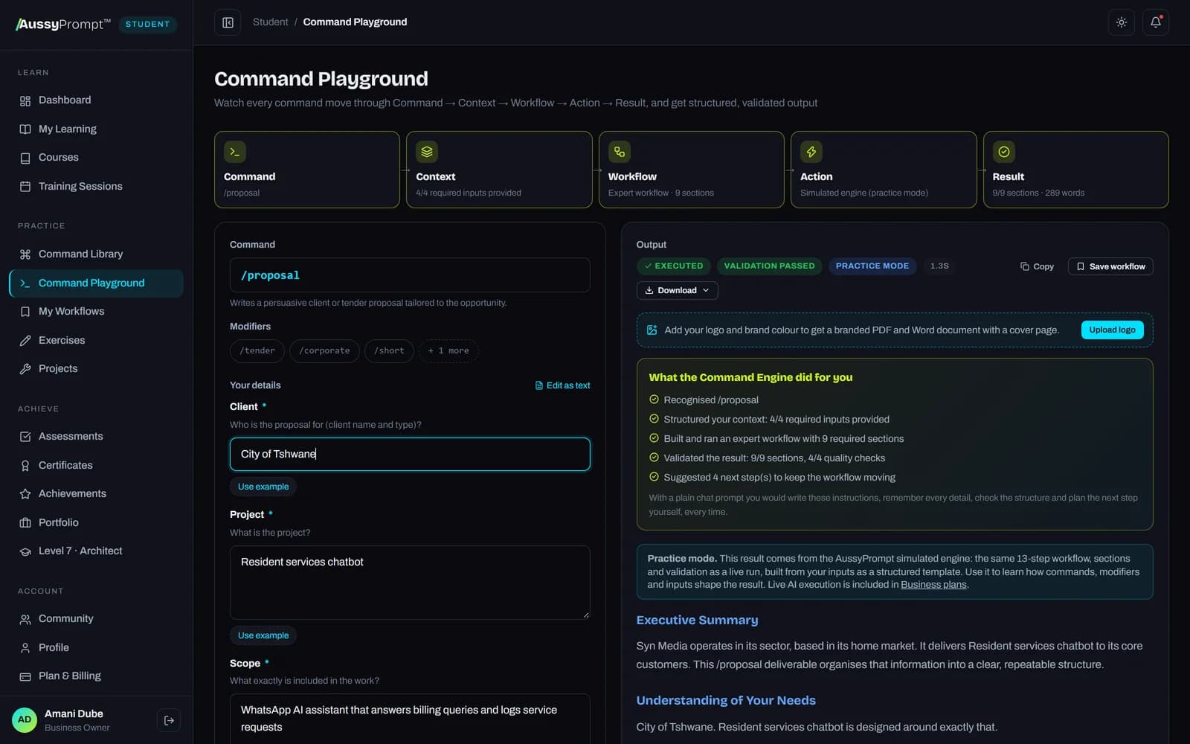This screenshot has height=744, width=1190.
Task: Click the Community people icon
Action: (25, 619)
